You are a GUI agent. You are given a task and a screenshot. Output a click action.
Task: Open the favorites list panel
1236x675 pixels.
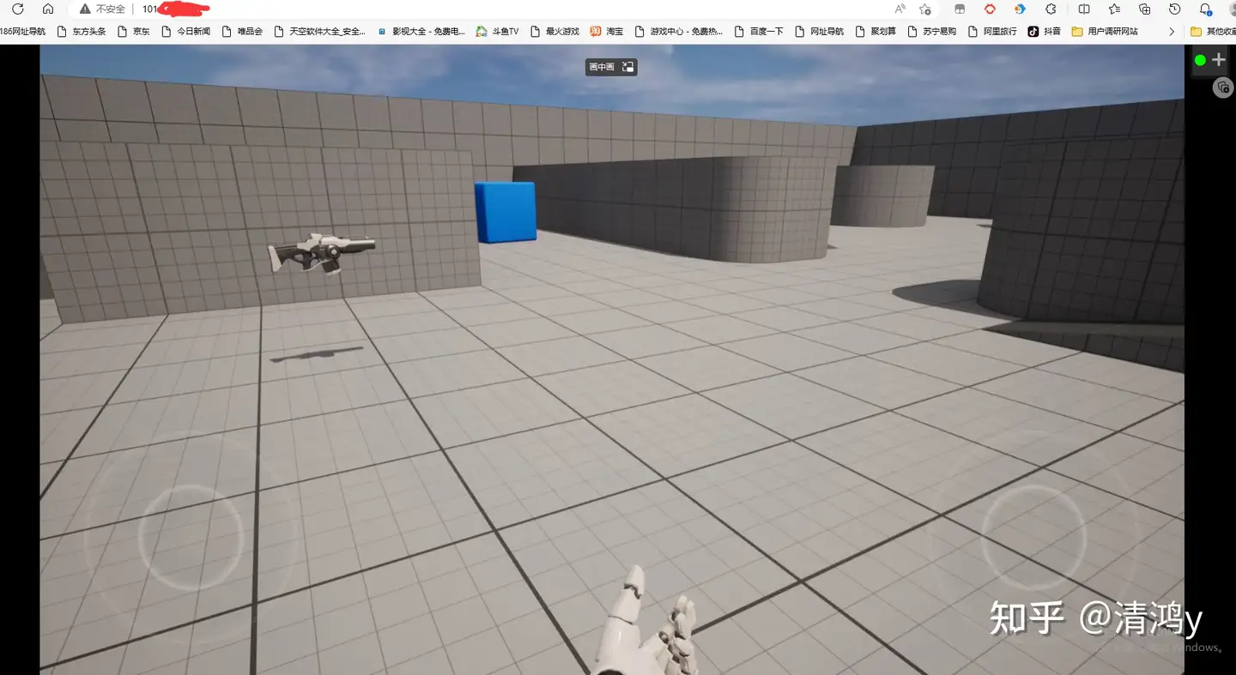click(1114, 9)
